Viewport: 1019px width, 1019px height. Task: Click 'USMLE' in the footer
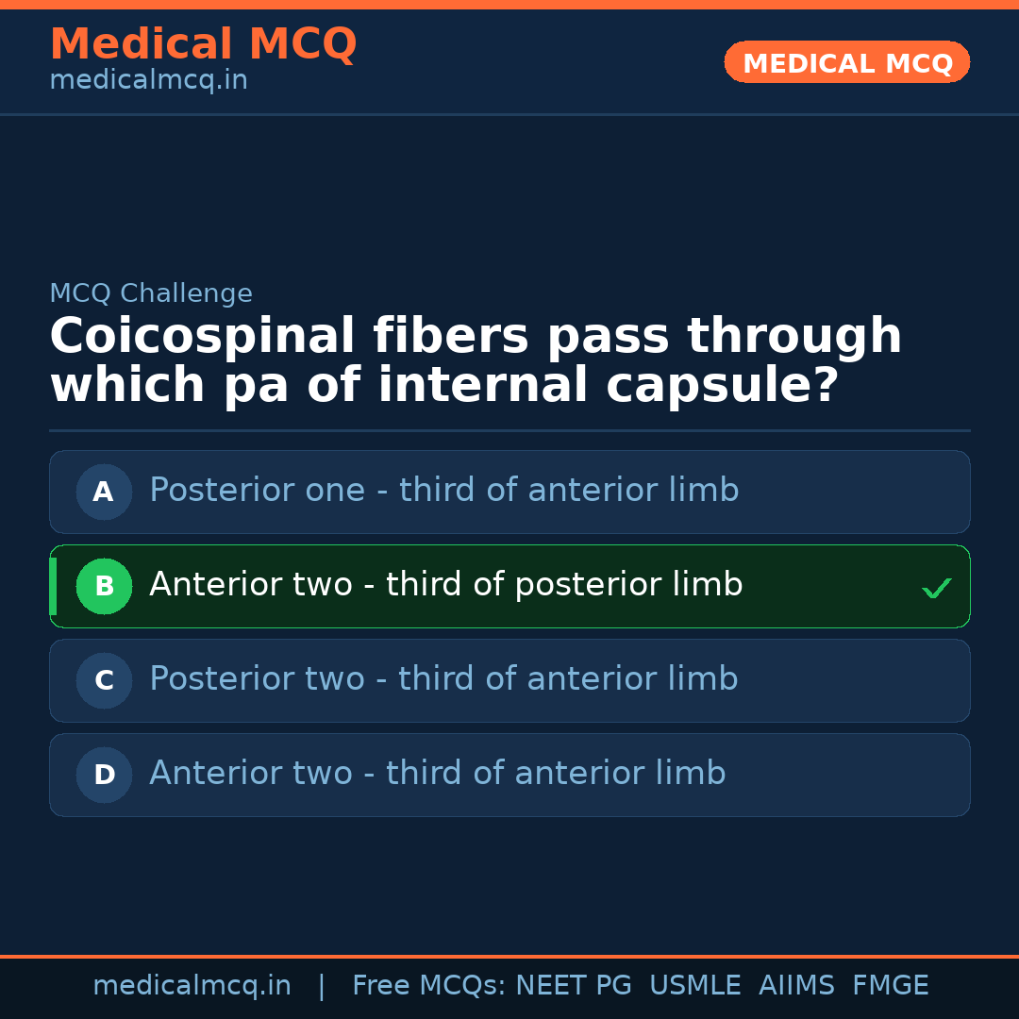point(694,986)
